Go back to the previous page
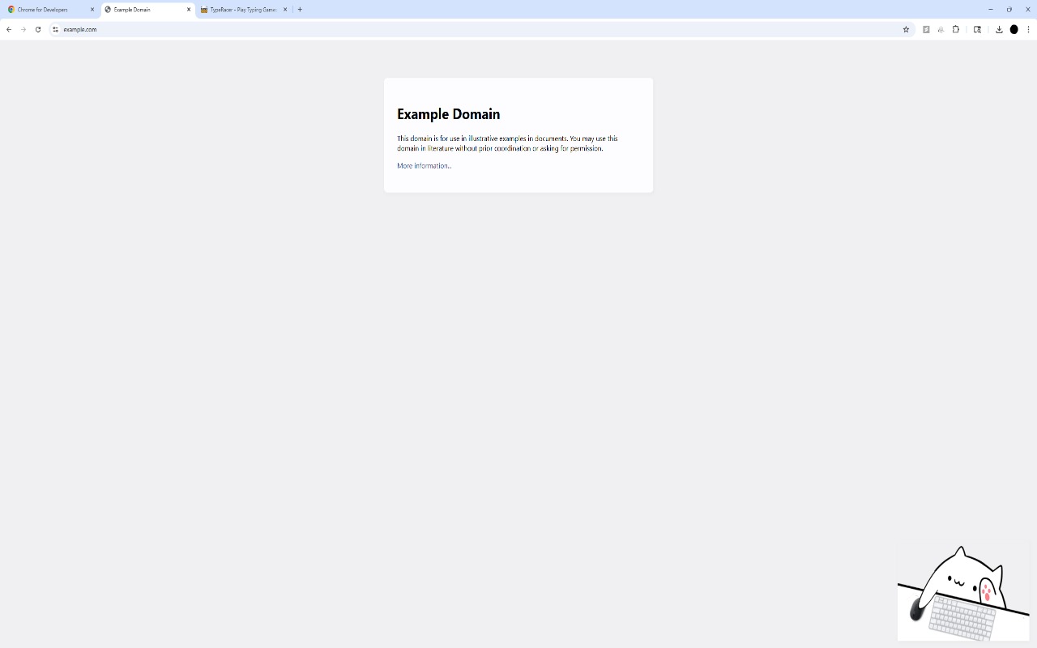This screenshot has height=648, width=1037. coord(9,29)
